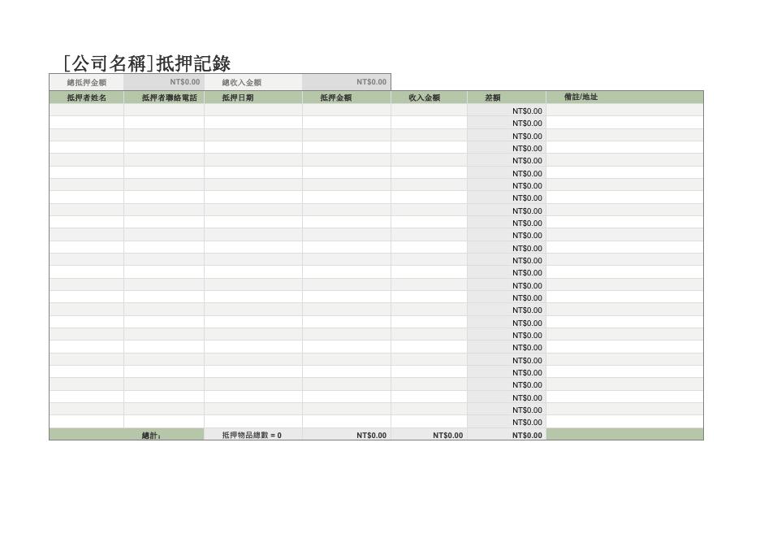Image resolution: width=760 pixels, height=538 pixels.
Task: Click the 總收入金額 label cell
Action: click(253, 82)
